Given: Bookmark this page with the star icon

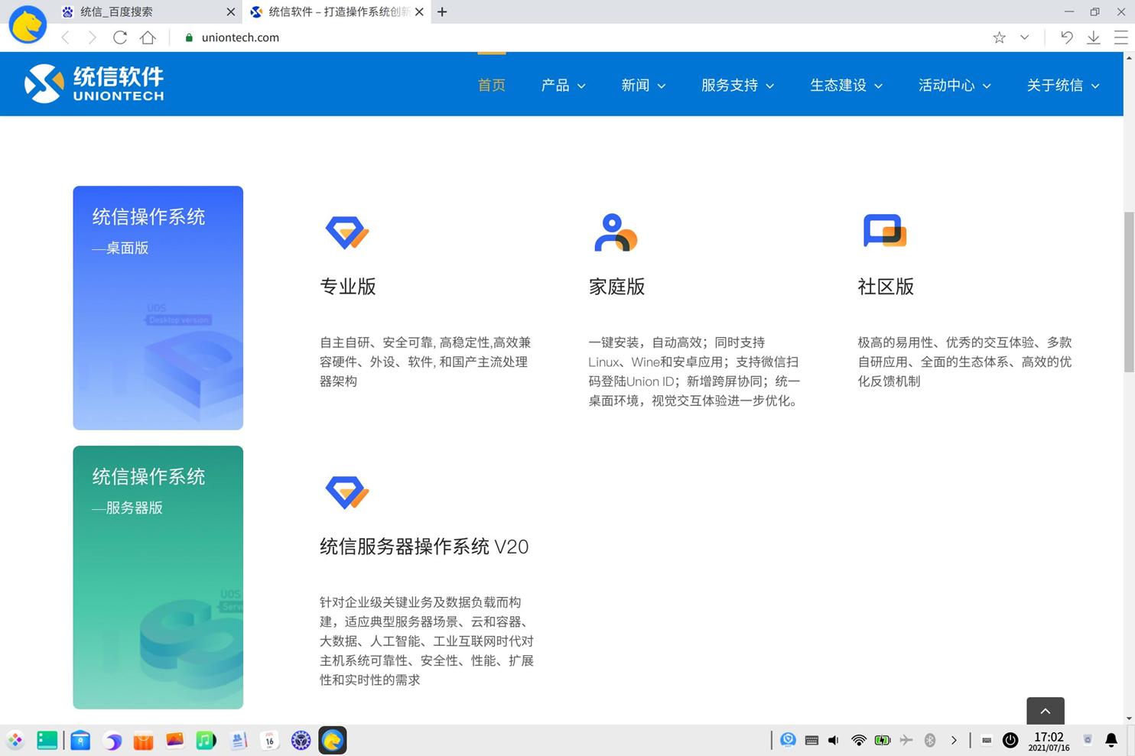Looking at the screenshot, I should pos(998,37).
